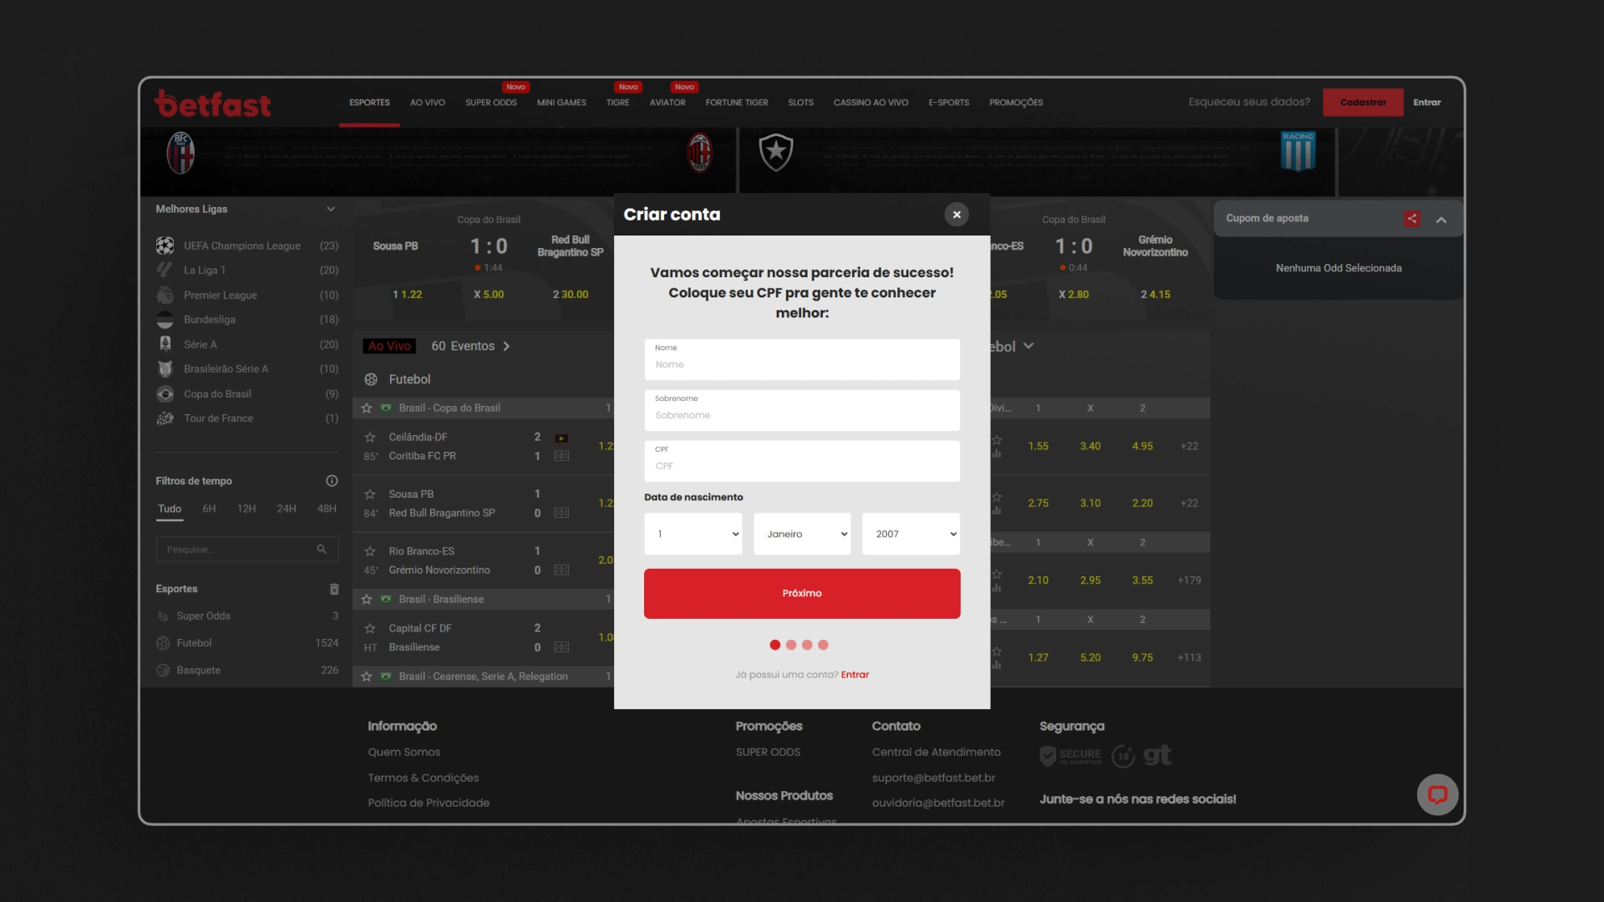Click the betfast logo
Screen dimensions: 1604x902
[x=213, y=104]
